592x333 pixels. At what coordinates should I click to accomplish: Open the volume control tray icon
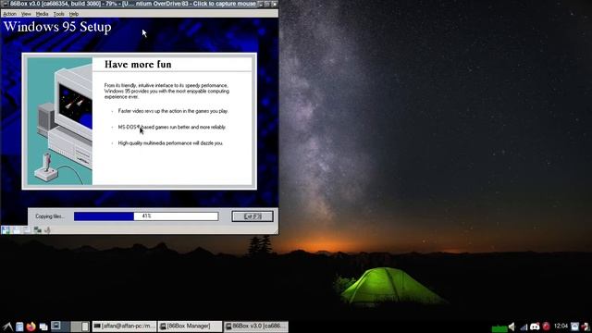[x=512, y=327]
